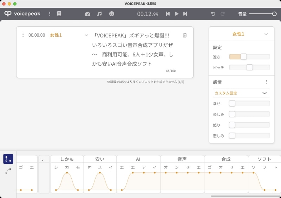Click the 設定 section heading
This screenshot has height=198, width=281.
point(217,47)
